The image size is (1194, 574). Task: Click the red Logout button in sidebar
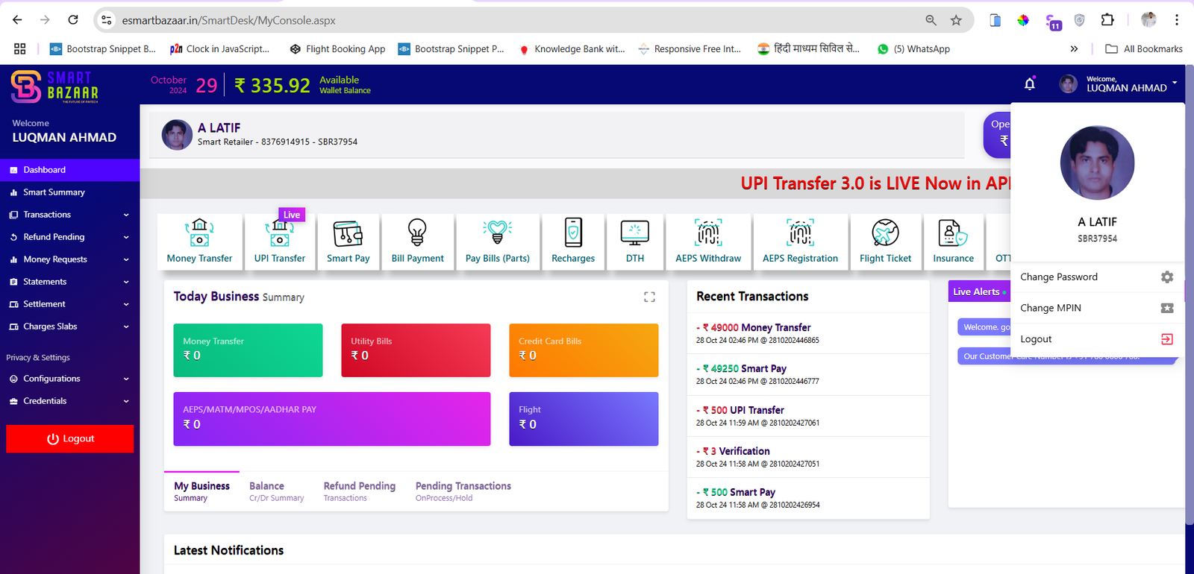70,439
